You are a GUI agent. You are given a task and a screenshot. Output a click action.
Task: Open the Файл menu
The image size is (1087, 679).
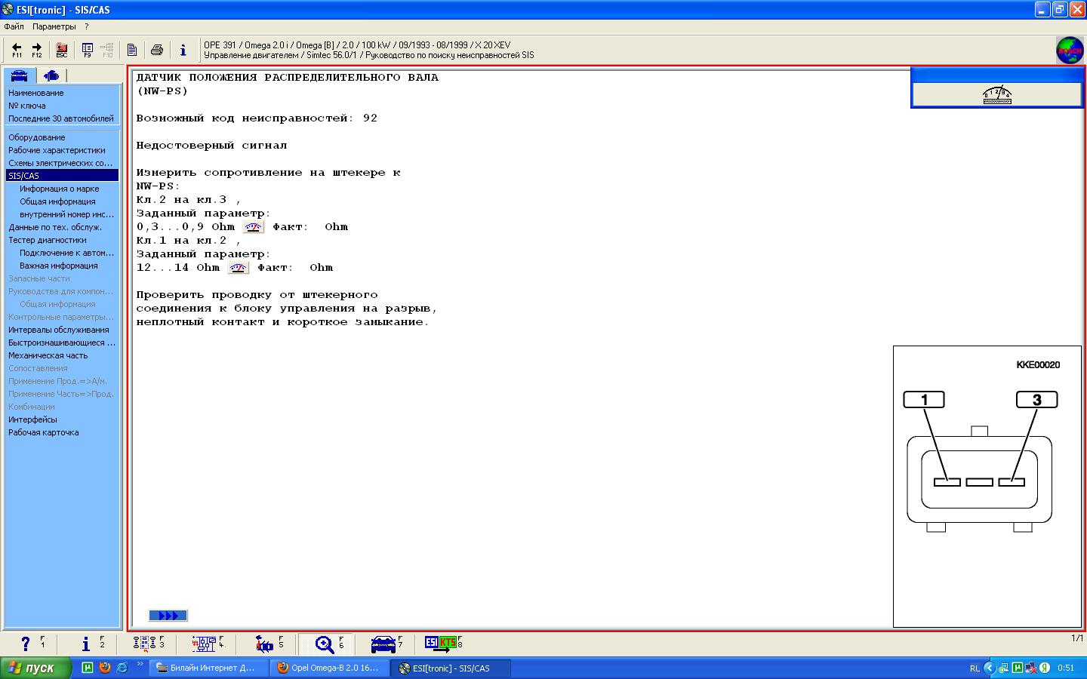[x=14, y=26]
